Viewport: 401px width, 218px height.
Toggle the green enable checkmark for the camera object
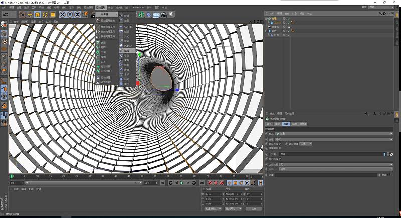pos(288,27)
